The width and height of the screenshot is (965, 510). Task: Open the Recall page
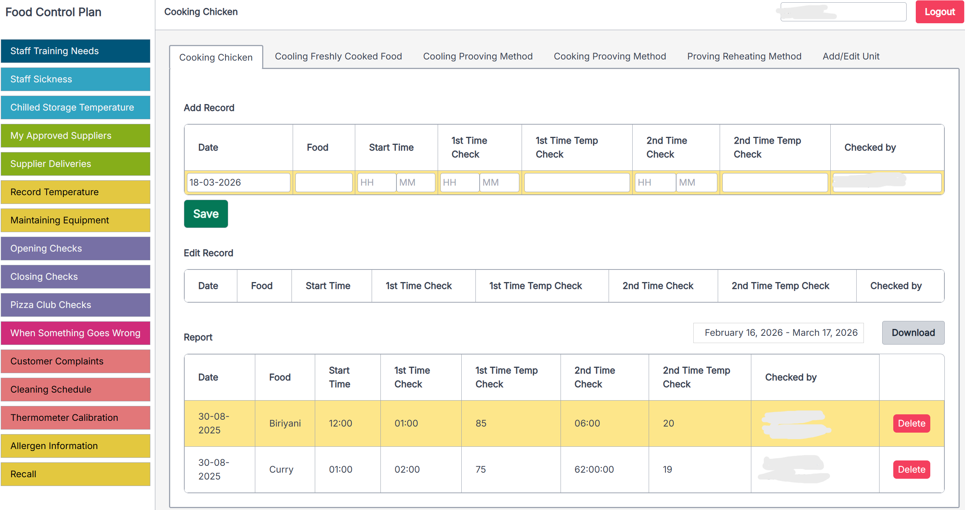click(76, 474)
